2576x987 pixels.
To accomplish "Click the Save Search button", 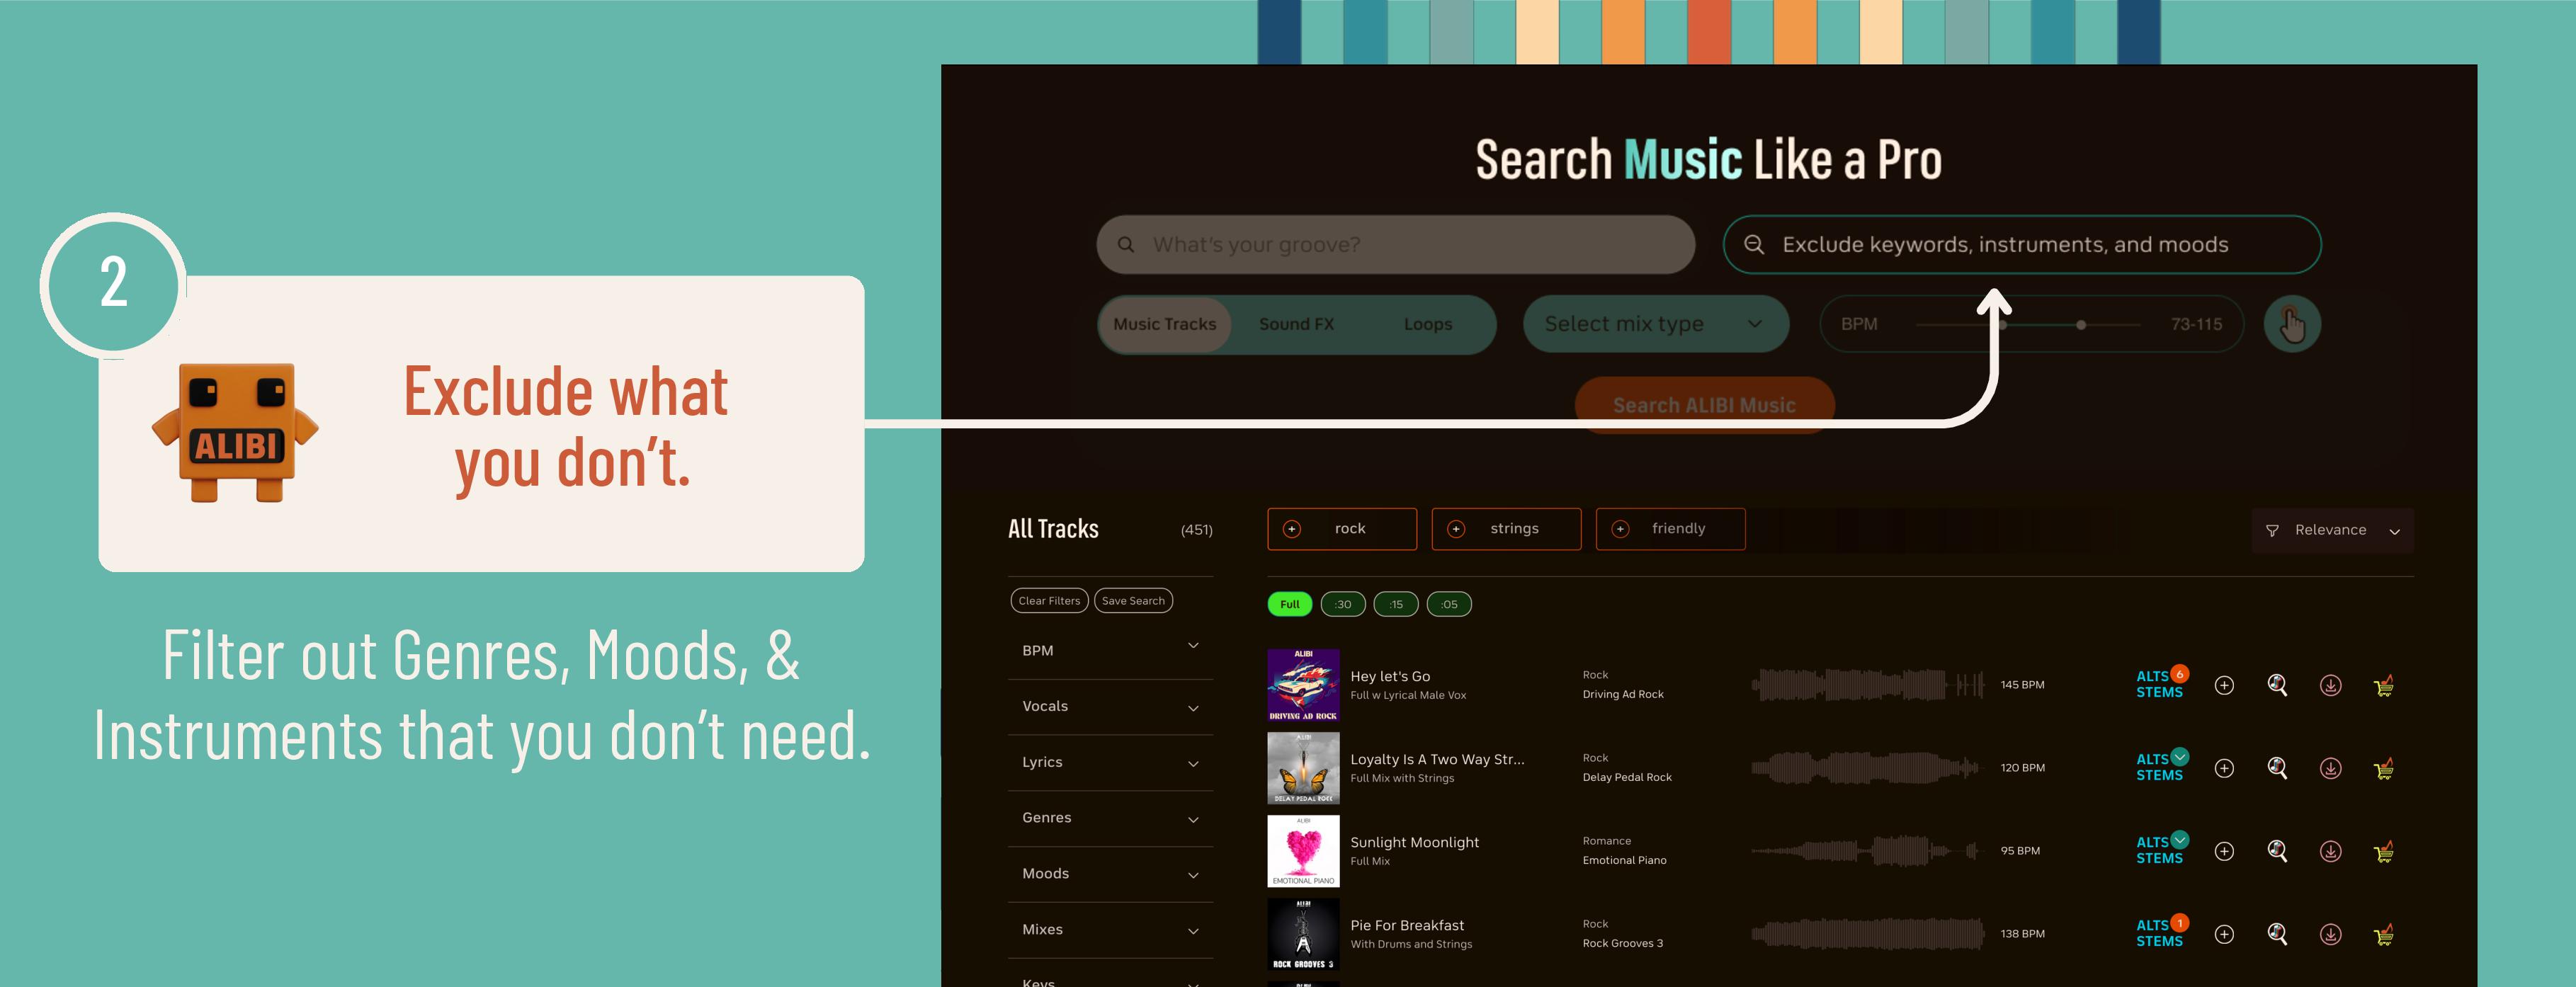I will point(1133,601).
